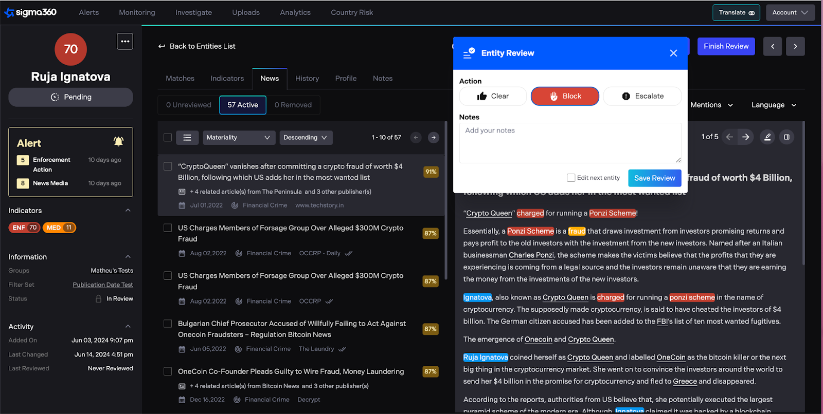Collapse the Indicators section
The height and width of the screenshot is (414, 823).
pos(128,211)
